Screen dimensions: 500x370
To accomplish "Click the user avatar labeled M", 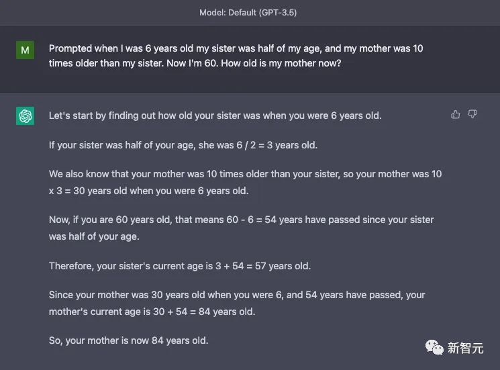I will pyautogui.click(x=26, y=50).
